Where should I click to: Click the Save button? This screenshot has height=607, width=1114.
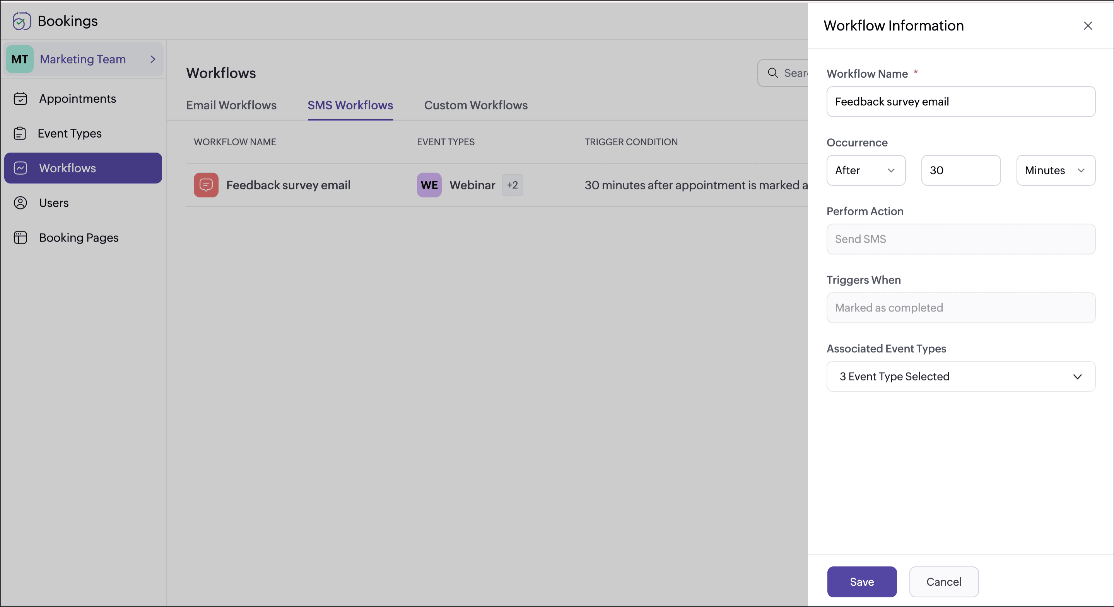pos(861,581)
